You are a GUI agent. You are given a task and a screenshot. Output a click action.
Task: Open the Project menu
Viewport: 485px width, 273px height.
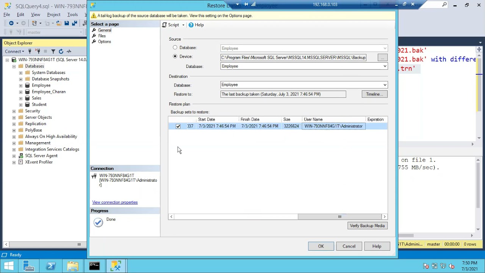[54, 14]
